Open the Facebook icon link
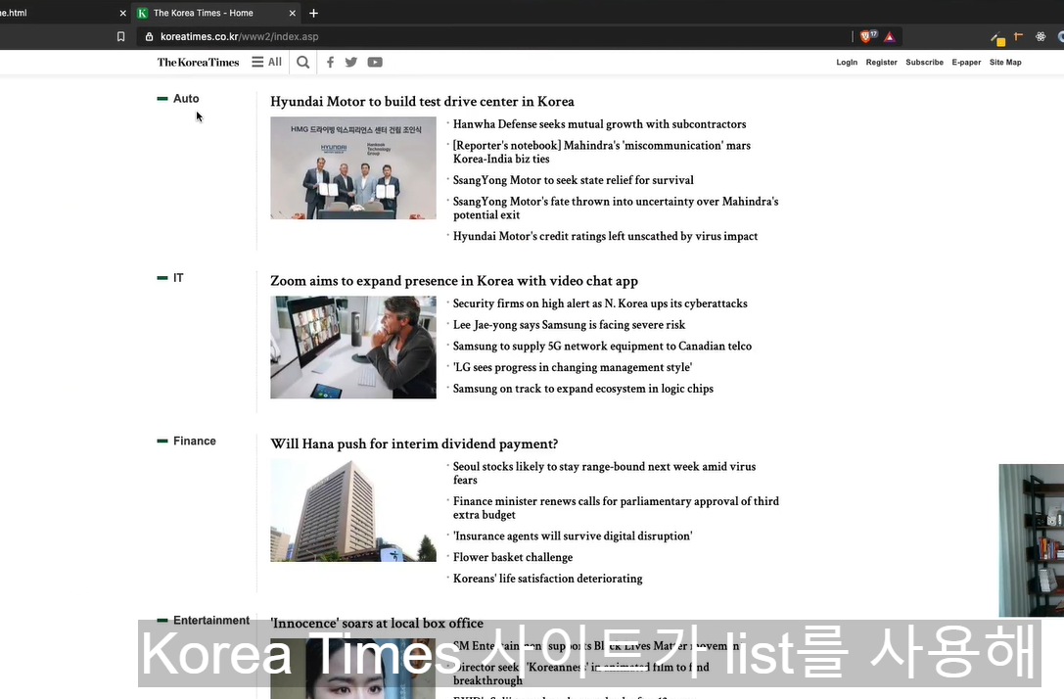Image resolution: width=1064 pixels, height=699 pixels. click(x=331, y=63)
